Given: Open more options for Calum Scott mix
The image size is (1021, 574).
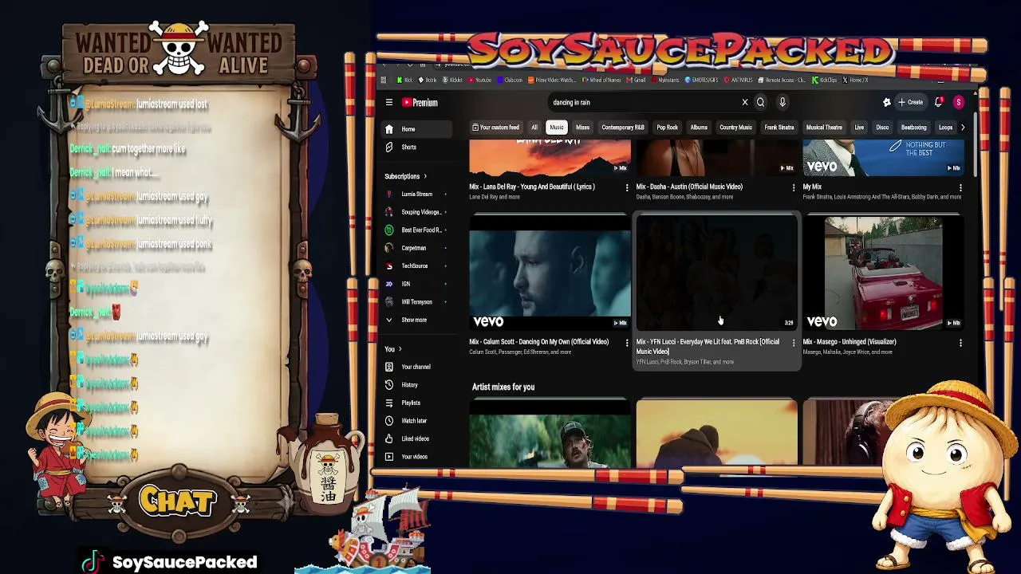Looking at the screenshot, I should pos(627,343).
